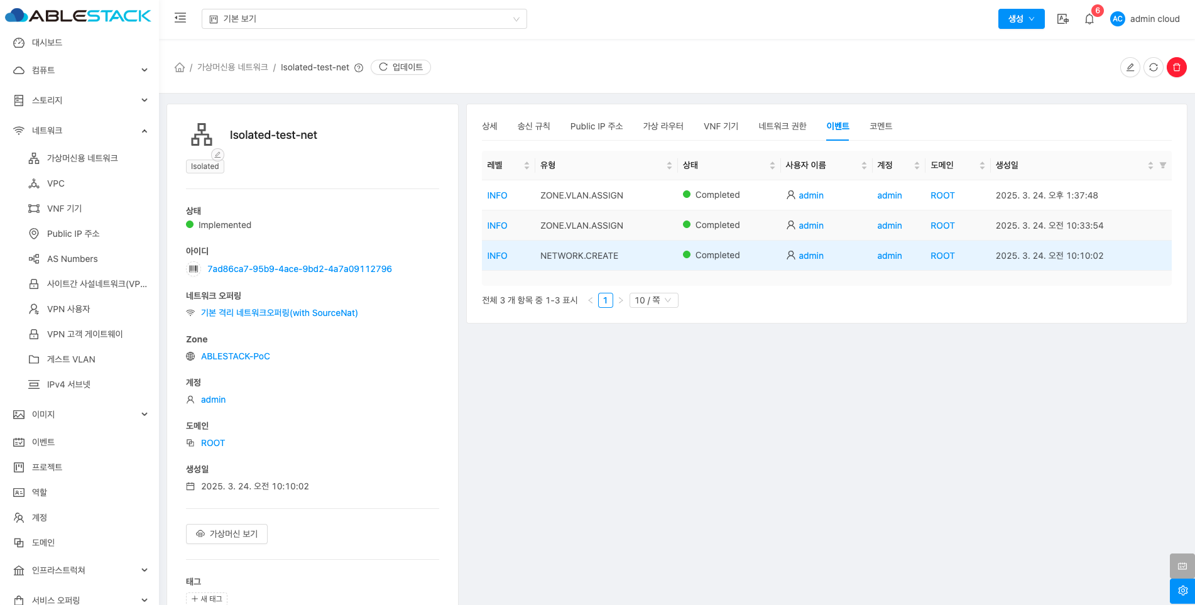Click the 가상머신 보기 button

pyautogui.click(x=227, y=533)
